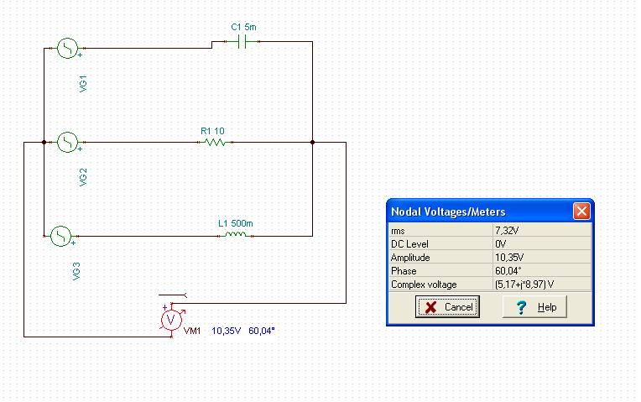
Task: Select the VG2 voltage generator symbol
Action: pos(67,143)
